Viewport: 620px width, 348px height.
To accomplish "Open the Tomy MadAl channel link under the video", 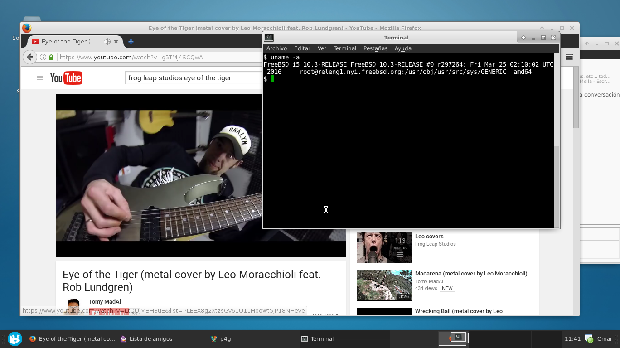I will 105,302.
